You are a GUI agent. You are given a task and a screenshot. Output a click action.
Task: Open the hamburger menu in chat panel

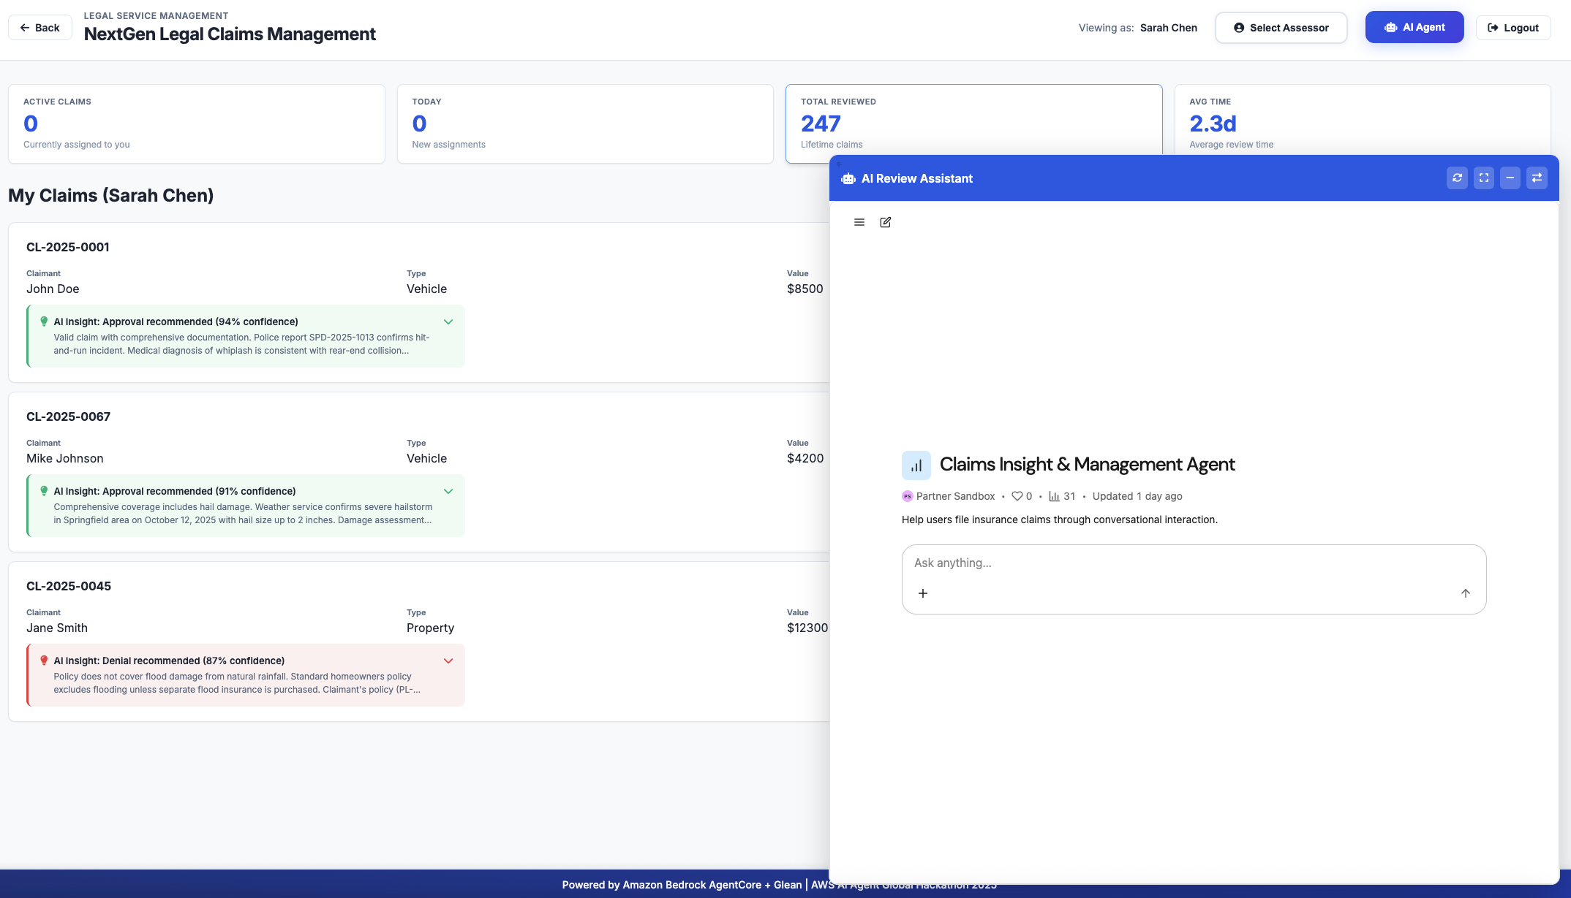[x=859, y=222]
